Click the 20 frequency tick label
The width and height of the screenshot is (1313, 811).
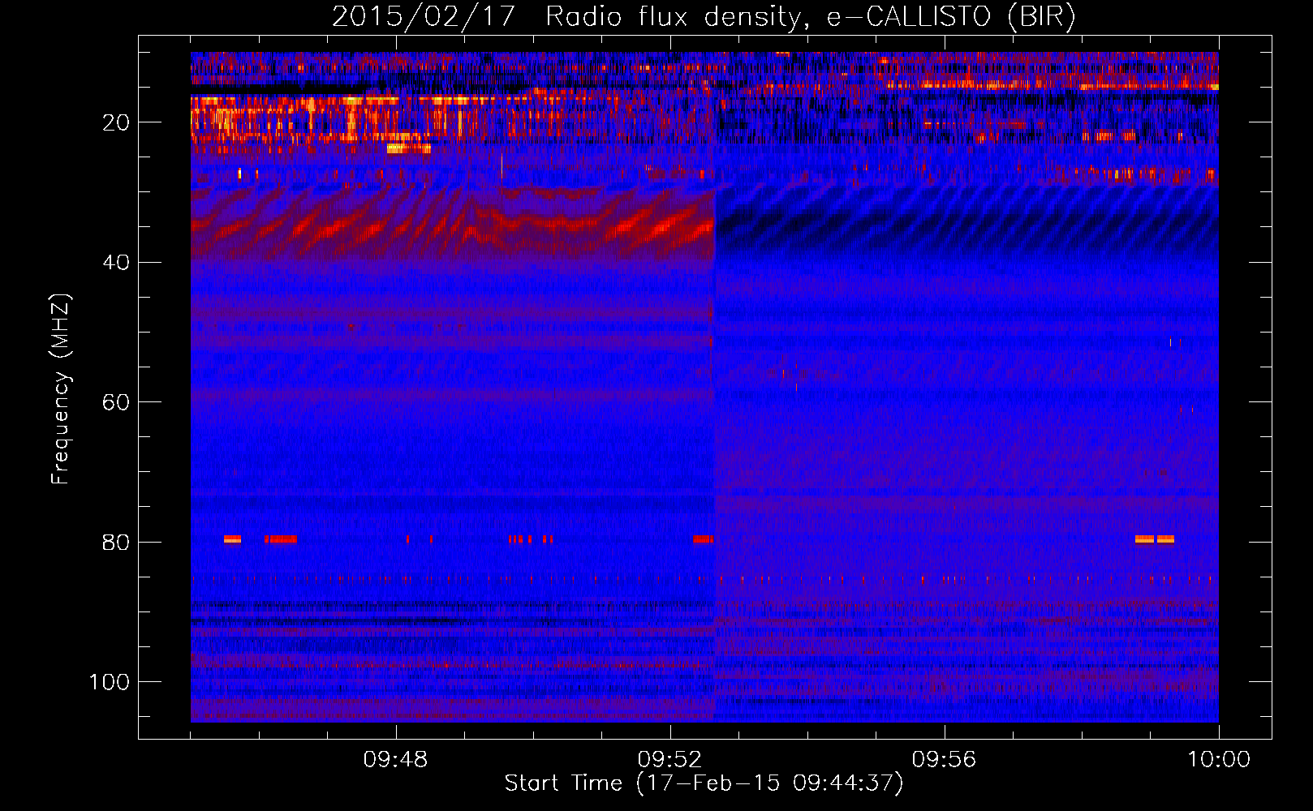pyautogui.click(x=116, y=122)
